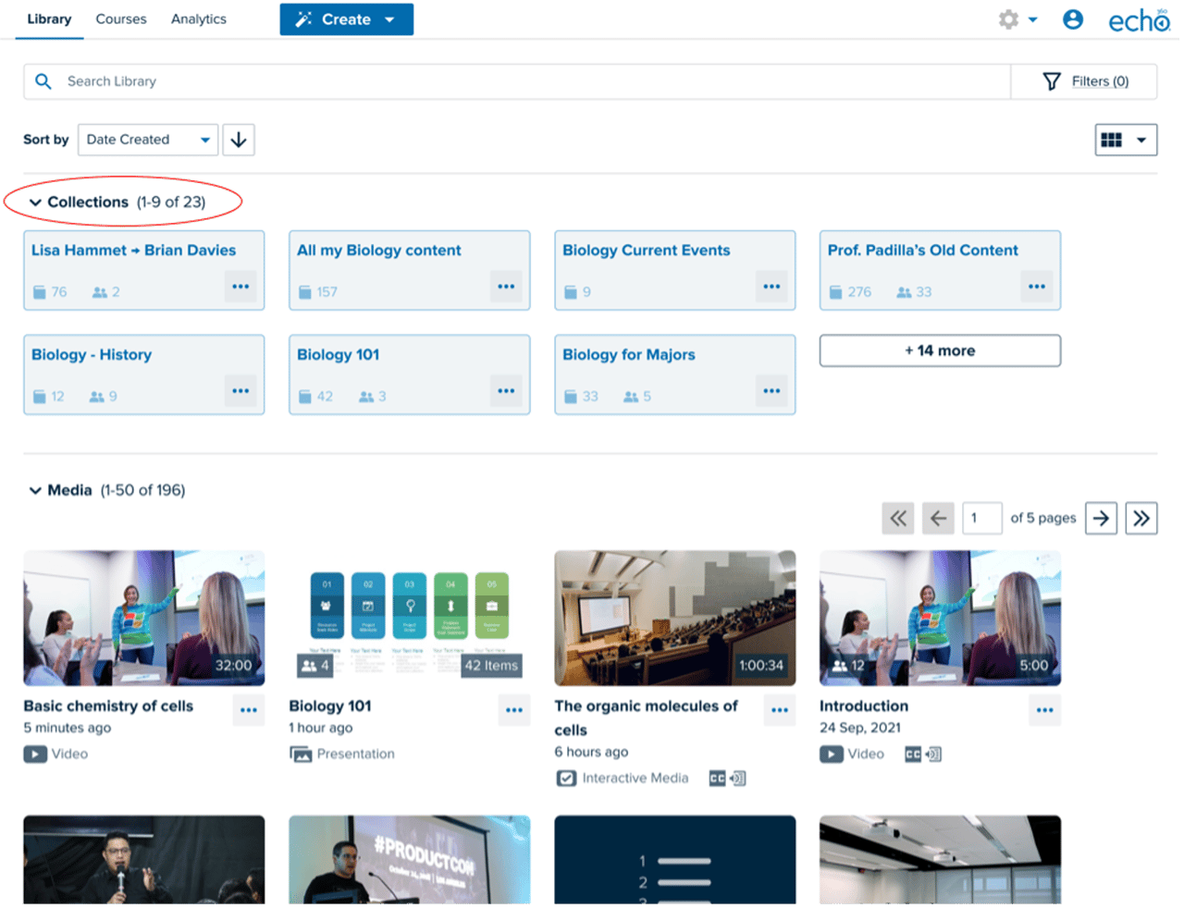Viewport: 1184px width, 908px height.
Task: Open options menu for Biology 101 collection
Action: pyautogui.click(x=506, y=391)
